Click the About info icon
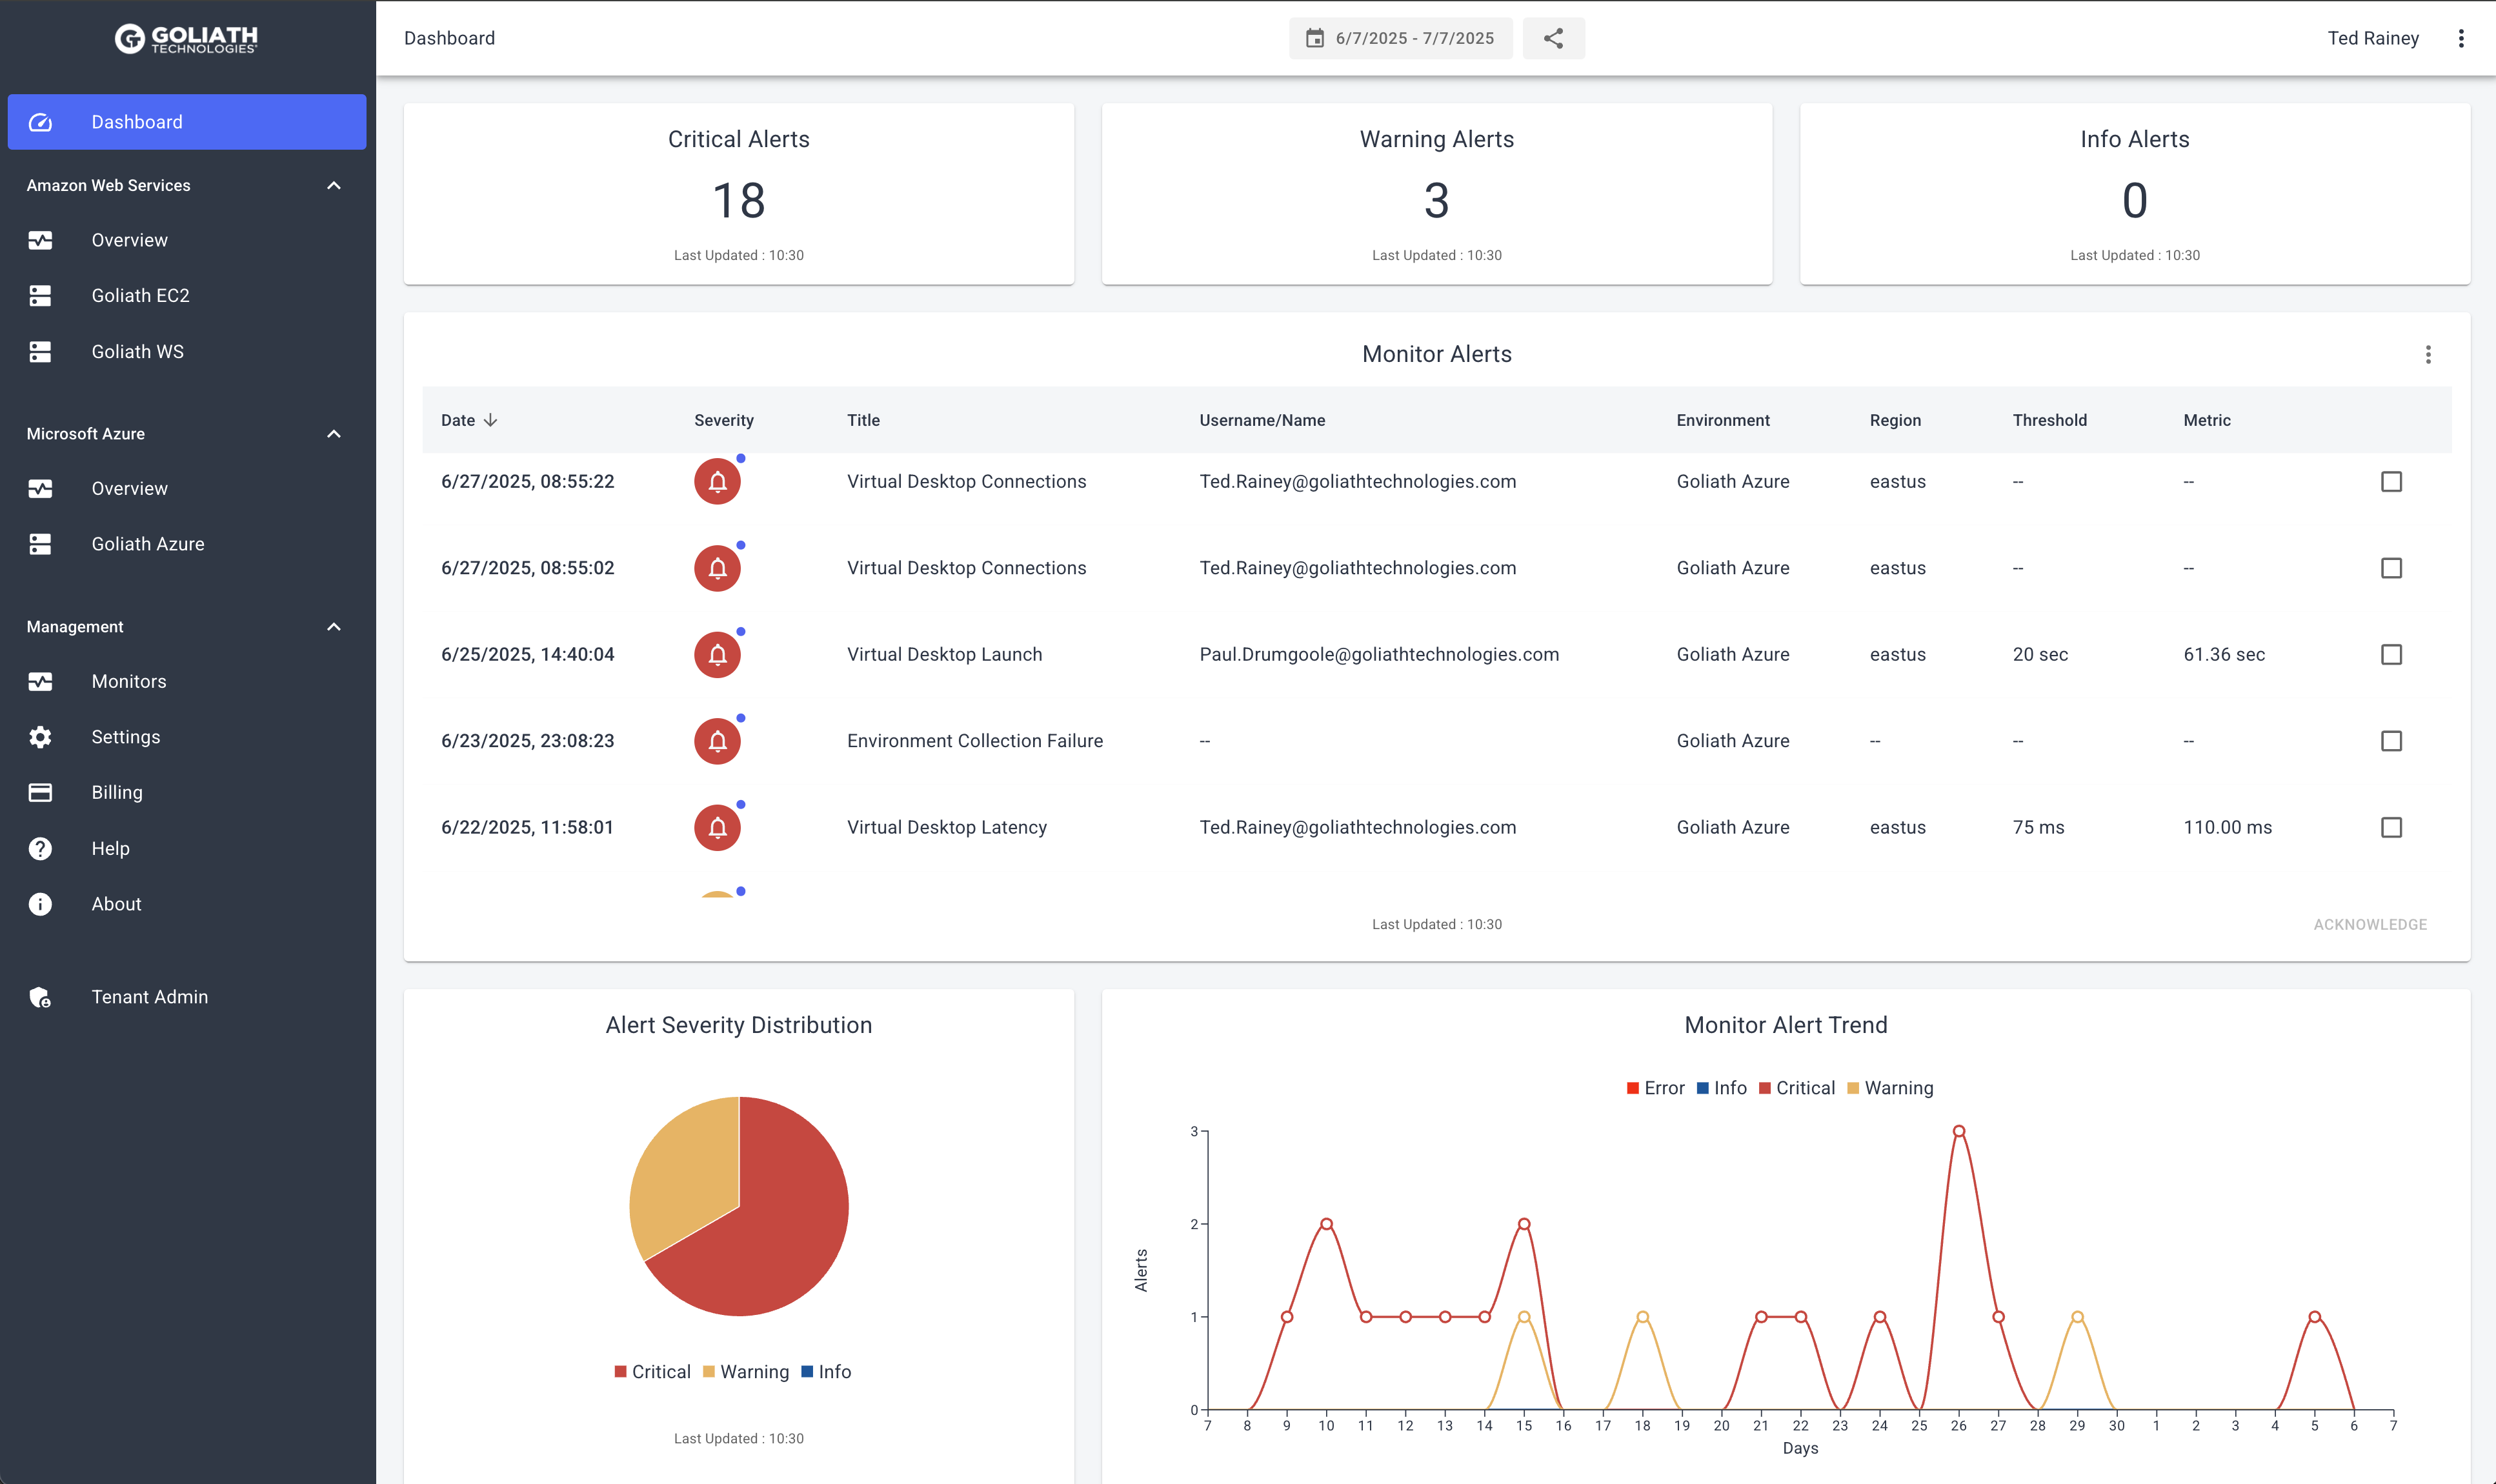The image size is (2496, 1484). 40,904
